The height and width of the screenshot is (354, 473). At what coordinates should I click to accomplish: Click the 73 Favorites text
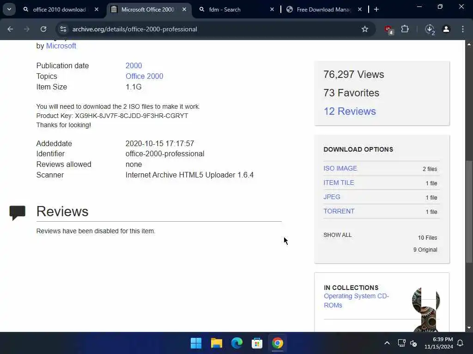point(351,93)
